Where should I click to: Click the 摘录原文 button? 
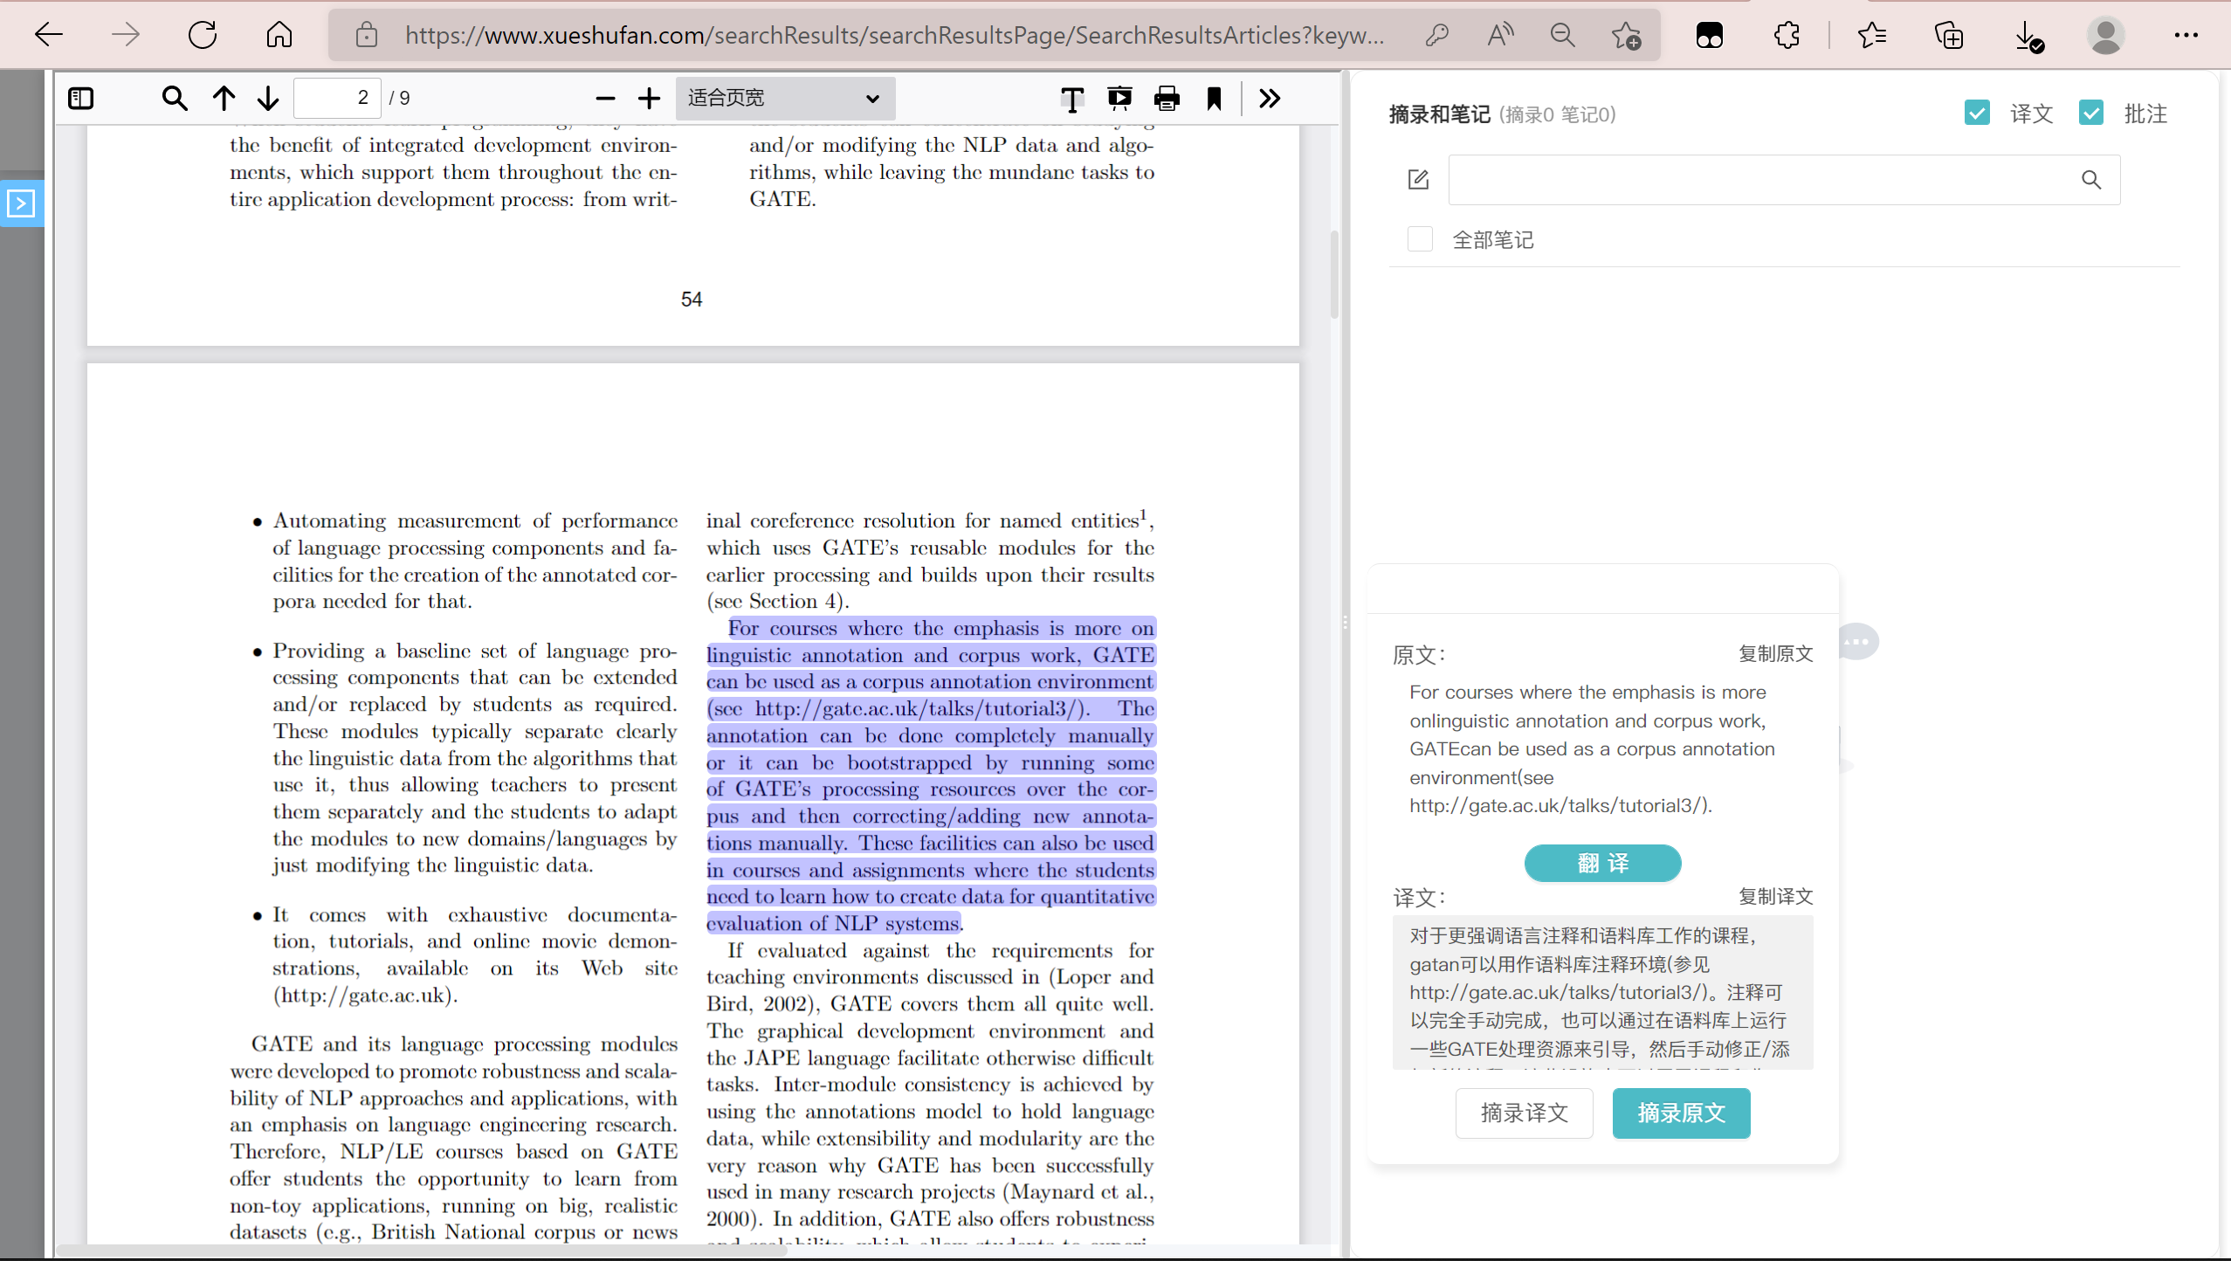coord(1681,1113)
